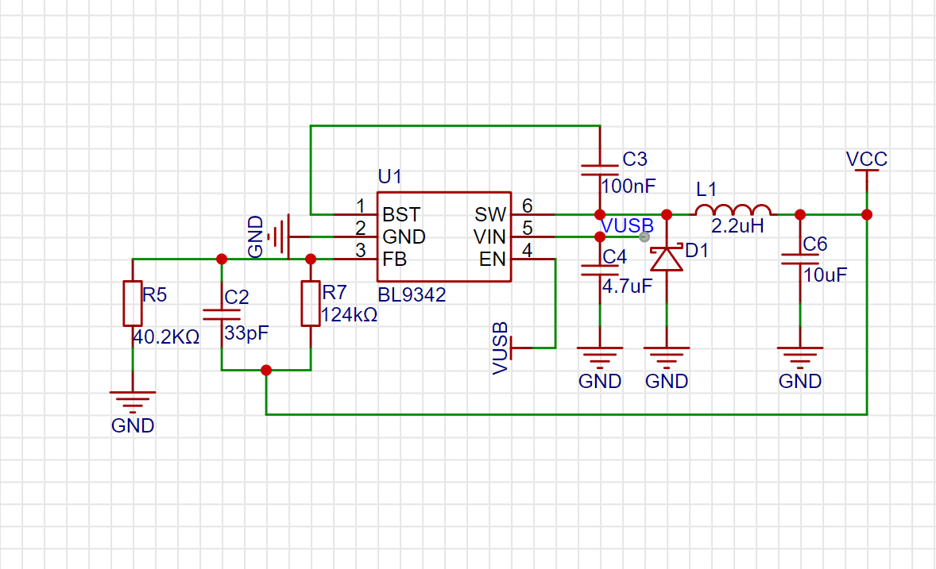Viewport: 936px width, 569px height.
Task: Click the ground symbol below C4
Action: click(600, 358)
